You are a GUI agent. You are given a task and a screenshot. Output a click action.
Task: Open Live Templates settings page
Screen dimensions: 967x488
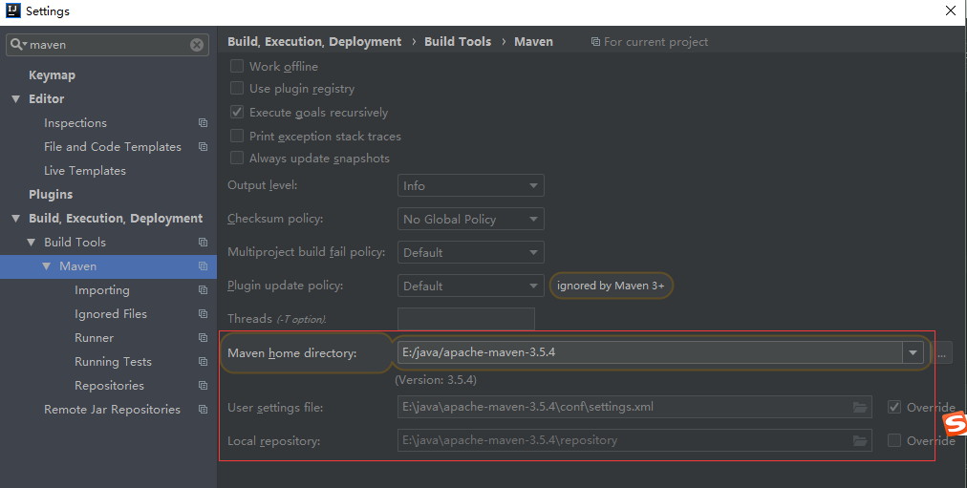tap(85, 171)
